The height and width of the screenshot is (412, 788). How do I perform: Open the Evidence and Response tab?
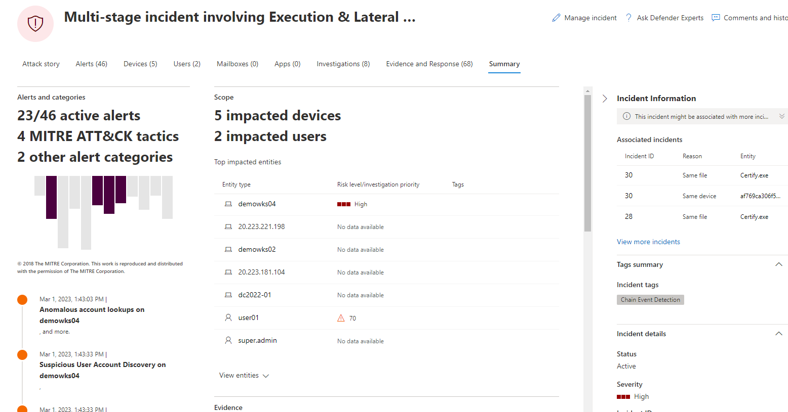pos(429,64)
